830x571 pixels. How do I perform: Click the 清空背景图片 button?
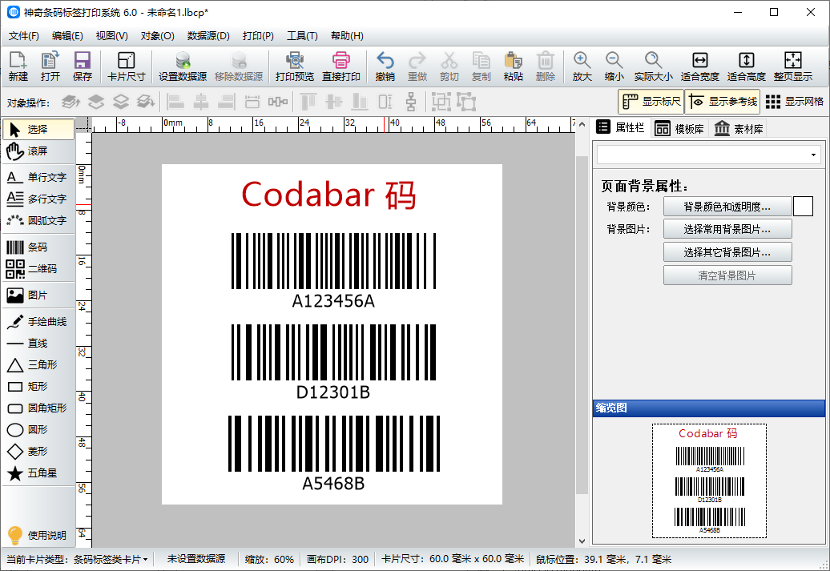727,274
